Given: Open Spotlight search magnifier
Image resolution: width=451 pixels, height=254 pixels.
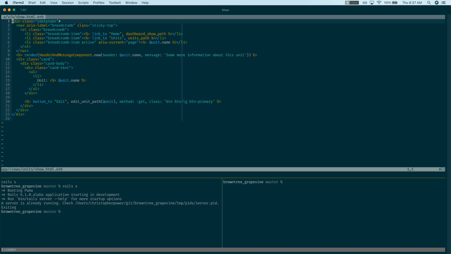Looking at the screenshot, I should [429, 3].
